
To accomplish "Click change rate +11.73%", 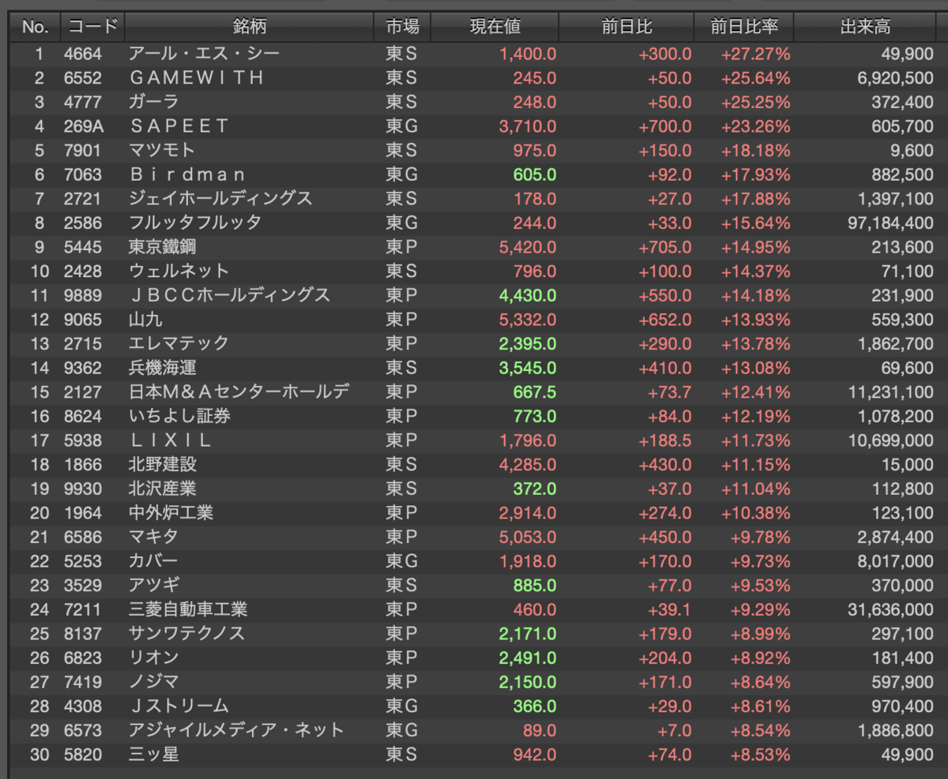I will coord(755,440).
